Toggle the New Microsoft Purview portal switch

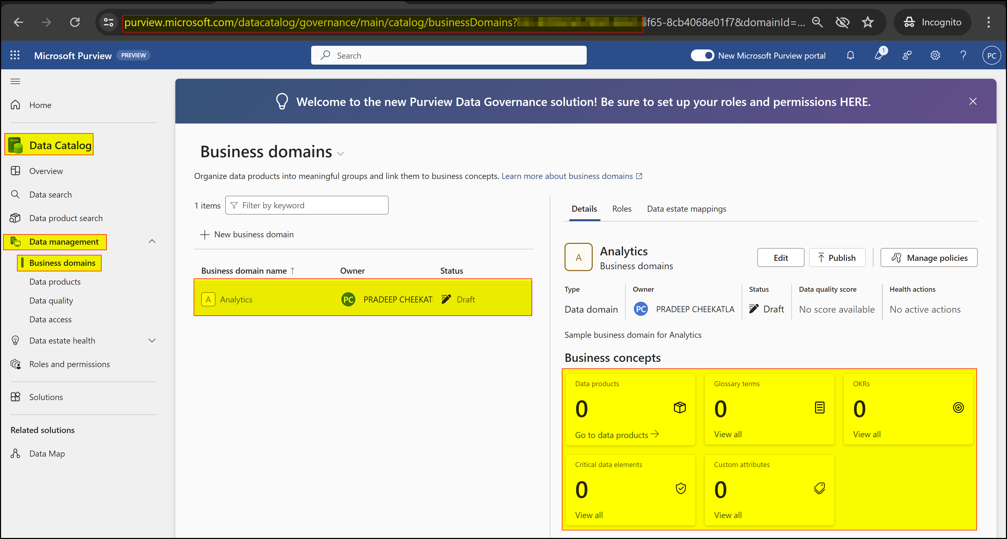click(702, 55)
